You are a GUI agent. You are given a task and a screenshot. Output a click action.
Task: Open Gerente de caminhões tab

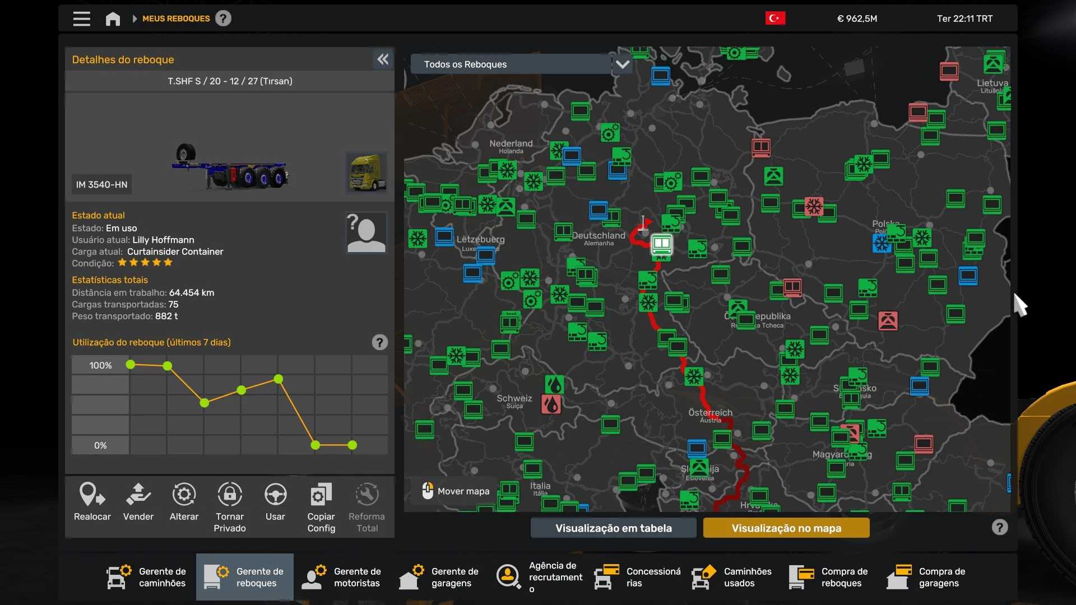(147, 577)
